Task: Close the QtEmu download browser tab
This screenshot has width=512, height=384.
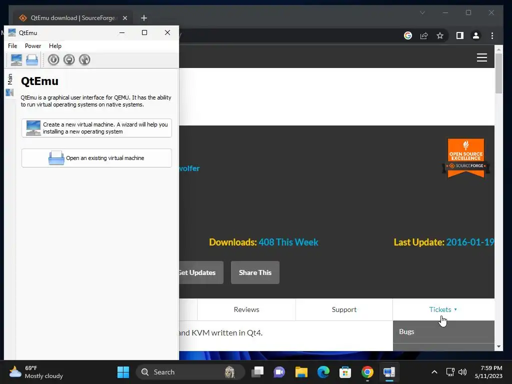Action: point(124,18)
